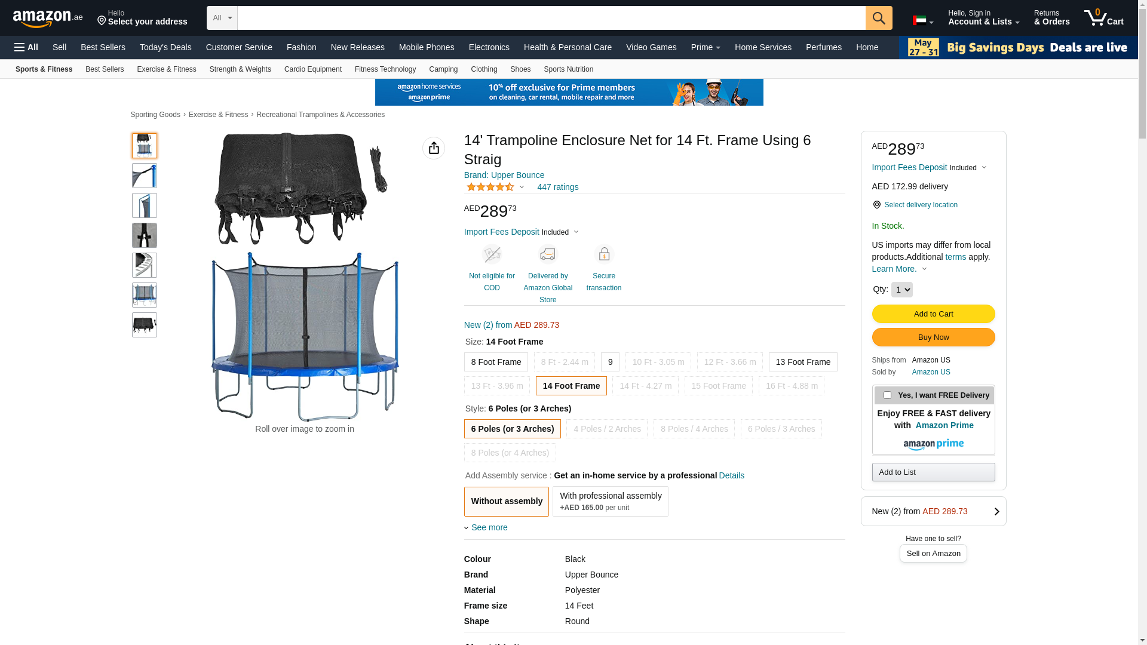Tick the Yes, I want FREE Delivery checkbox
Viewport: 1147px width, 645px height.
tap(887, 395)
